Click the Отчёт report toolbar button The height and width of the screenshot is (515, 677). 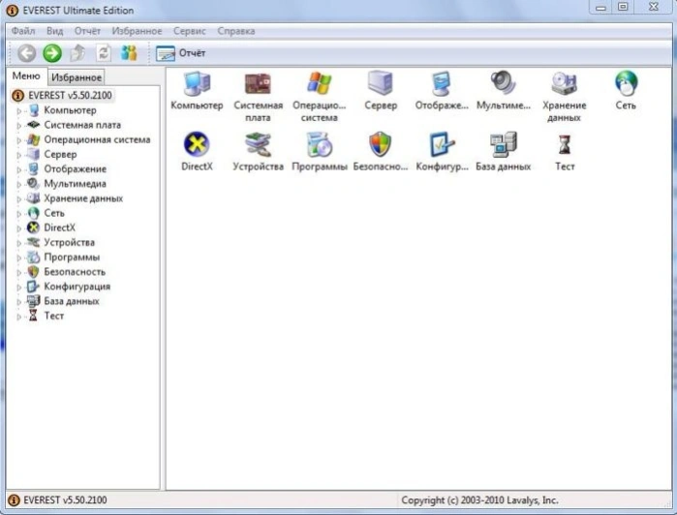(180, 53)
